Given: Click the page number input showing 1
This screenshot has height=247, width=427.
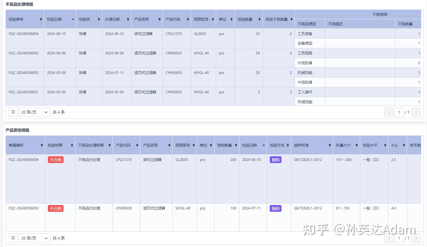Looking at the screenshot, I should click(x=399, y=112).
